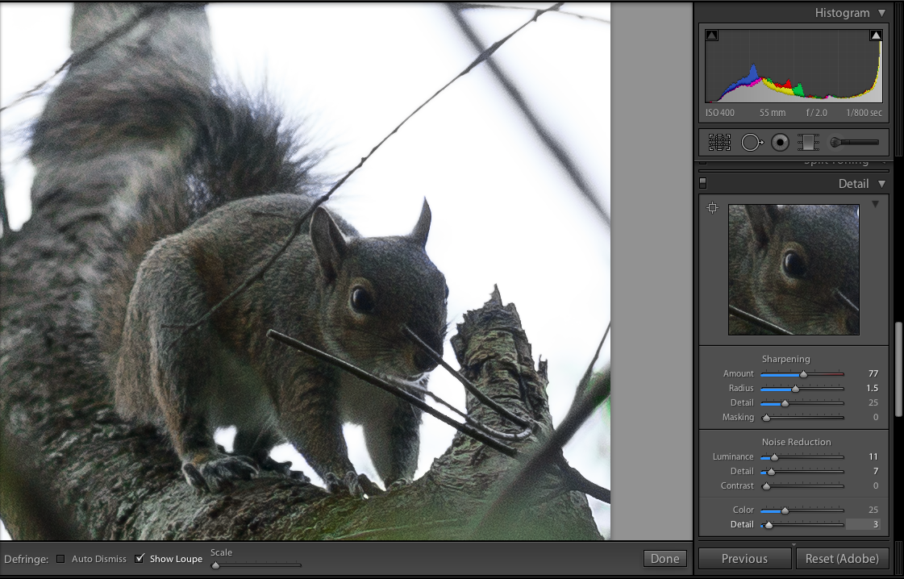The height and width of the screenshot is (579, 904).
Task: Toggle highlight clipping indicator in histogram
Action: coord(876,35)
